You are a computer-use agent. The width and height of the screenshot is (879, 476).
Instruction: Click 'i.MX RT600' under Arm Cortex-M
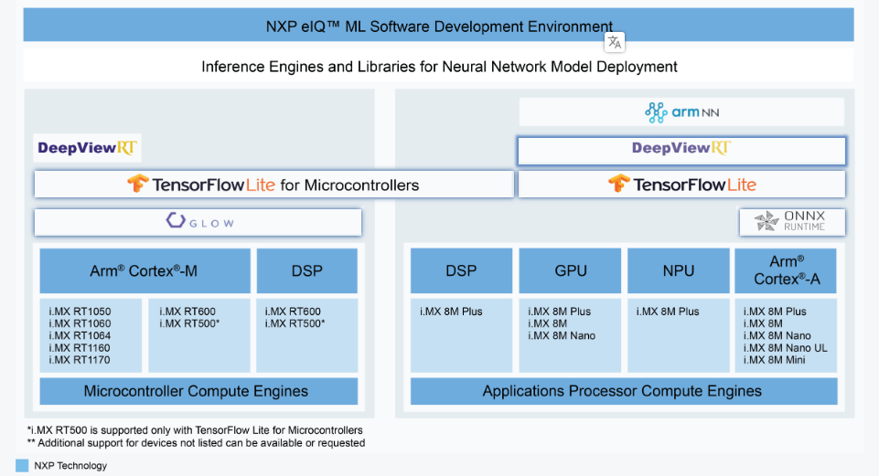click(x=188, y=312)
